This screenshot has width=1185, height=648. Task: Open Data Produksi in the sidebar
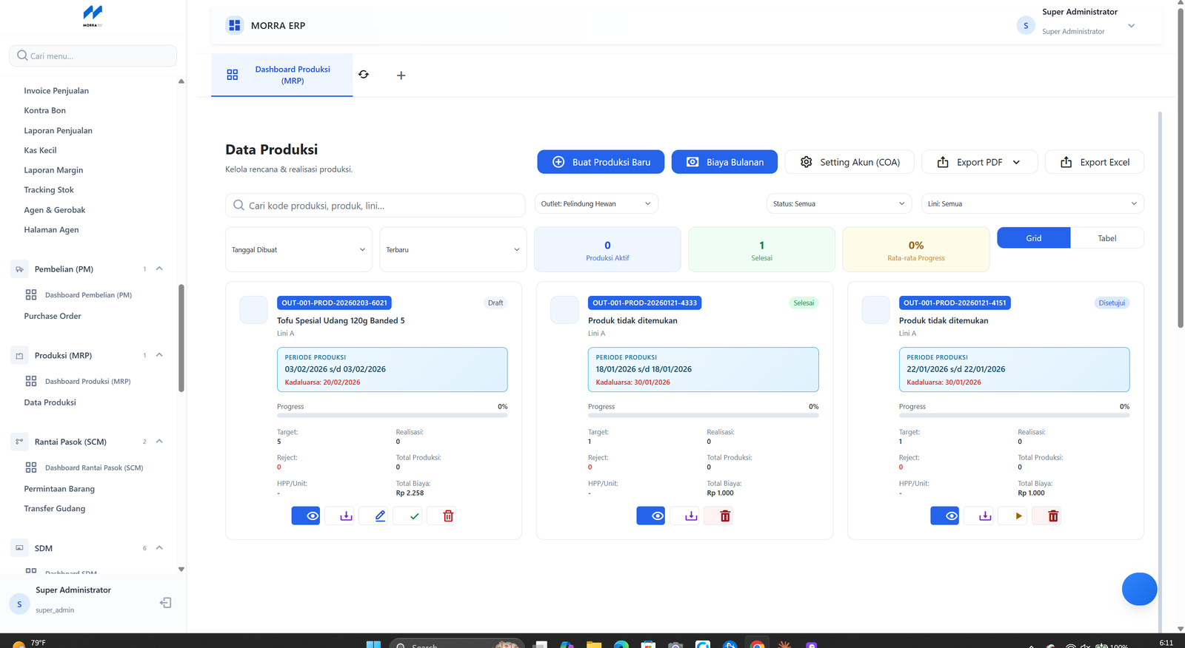click(50, 402)
